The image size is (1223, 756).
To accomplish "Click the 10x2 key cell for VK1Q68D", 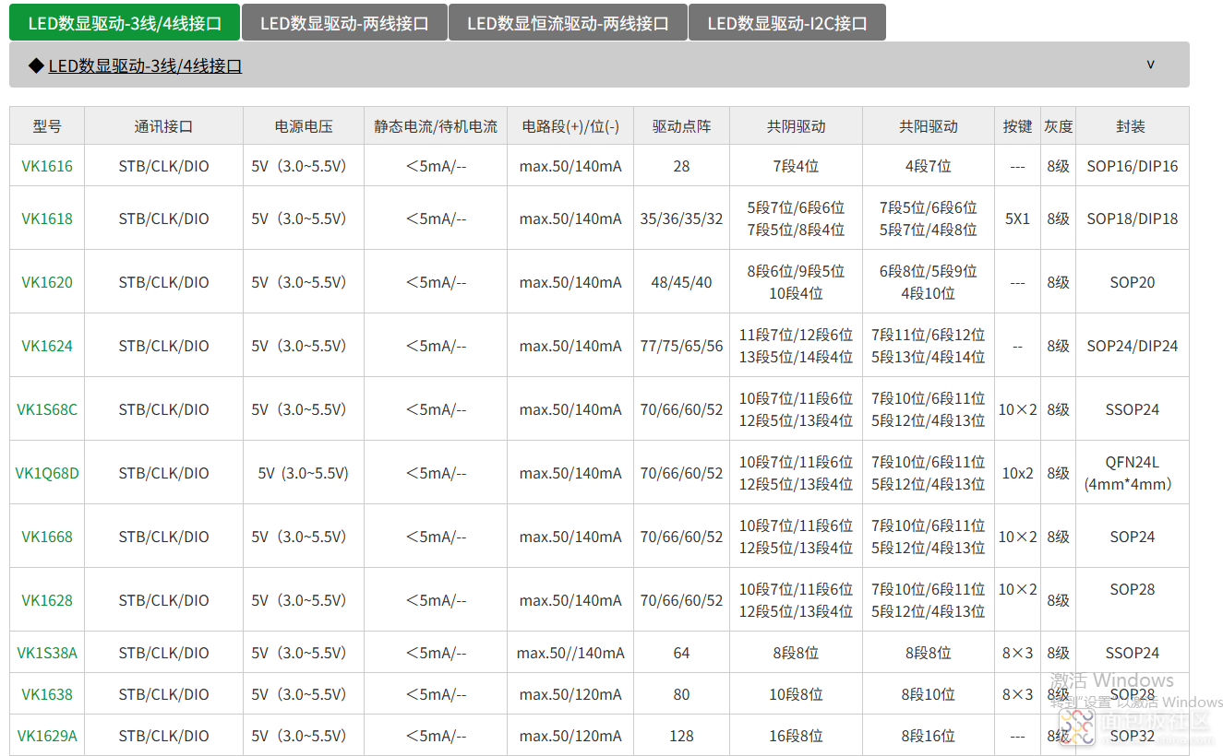I will (x=1018, y=473).
